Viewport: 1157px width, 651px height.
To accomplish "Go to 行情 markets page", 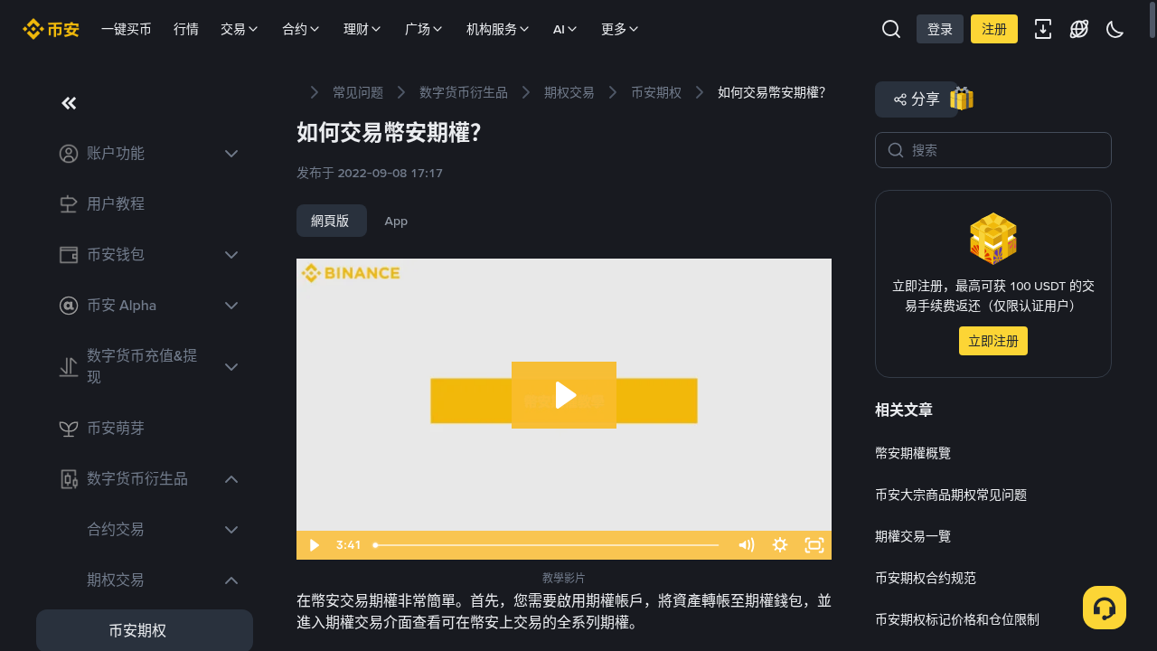I will pyautogui.click(x=186, y=29).
